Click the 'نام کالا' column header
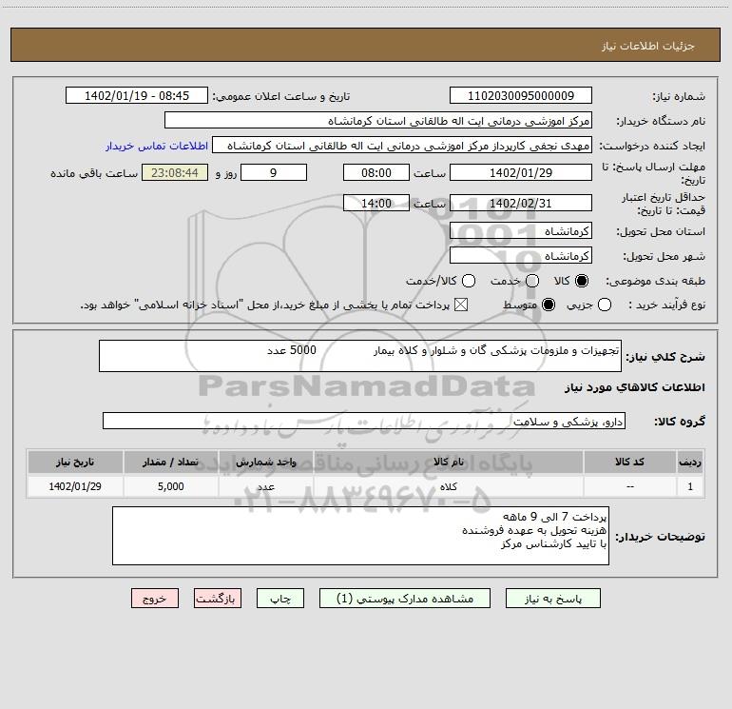Image resolution: width=732 pixels, height=709 pixels. point(448,462)
